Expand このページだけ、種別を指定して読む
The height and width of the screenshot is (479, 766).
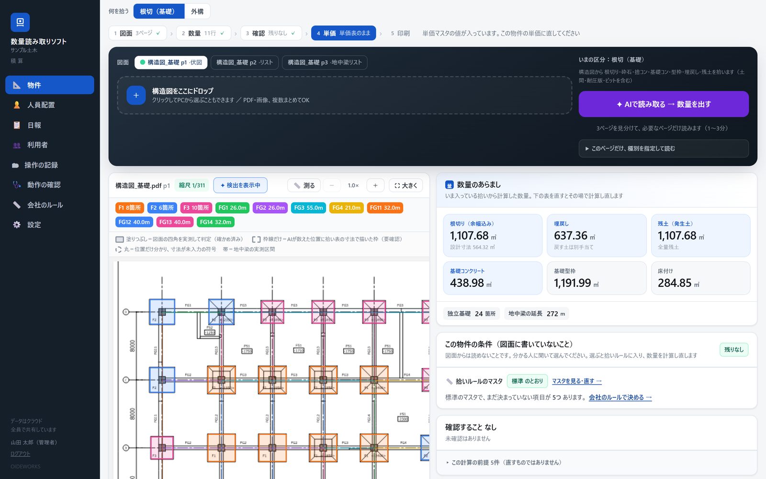tap(664, 148)
